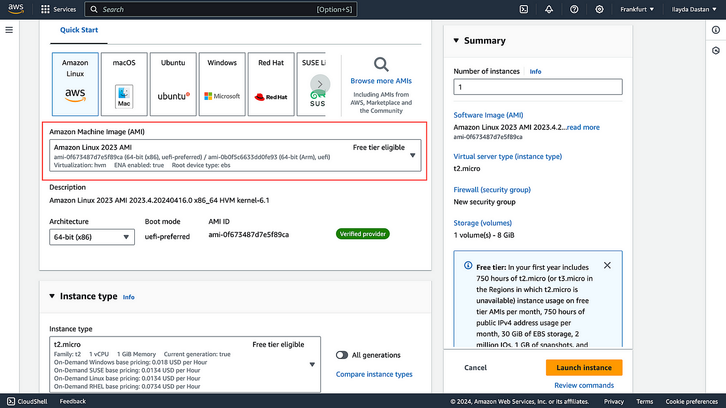The width and height of the screenshot is (726, 408).
Task: Select the macOS AMI tile
Action: [x=124, y=84]
